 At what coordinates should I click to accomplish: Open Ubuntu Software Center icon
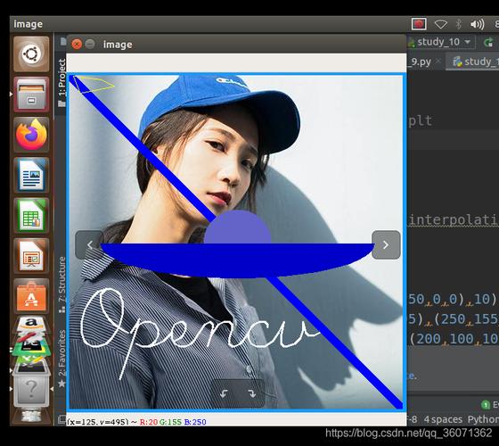point(31,296)
